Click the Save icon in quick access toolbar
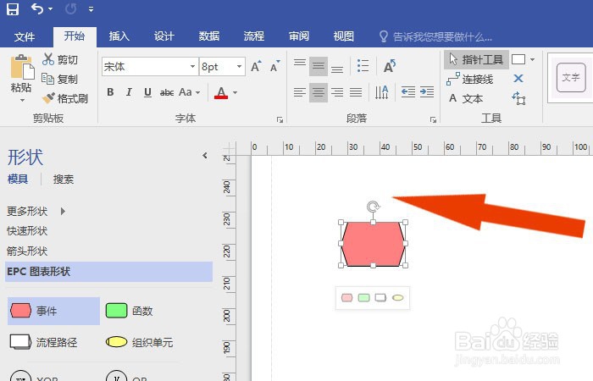Viewport: 593px width, 381px height. (13, 9)
